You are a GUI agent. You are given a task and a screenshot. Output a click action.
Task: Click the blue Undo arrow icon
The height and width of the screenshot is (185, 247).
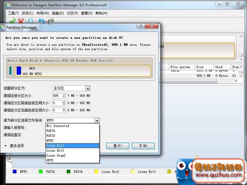coord(41,21)
